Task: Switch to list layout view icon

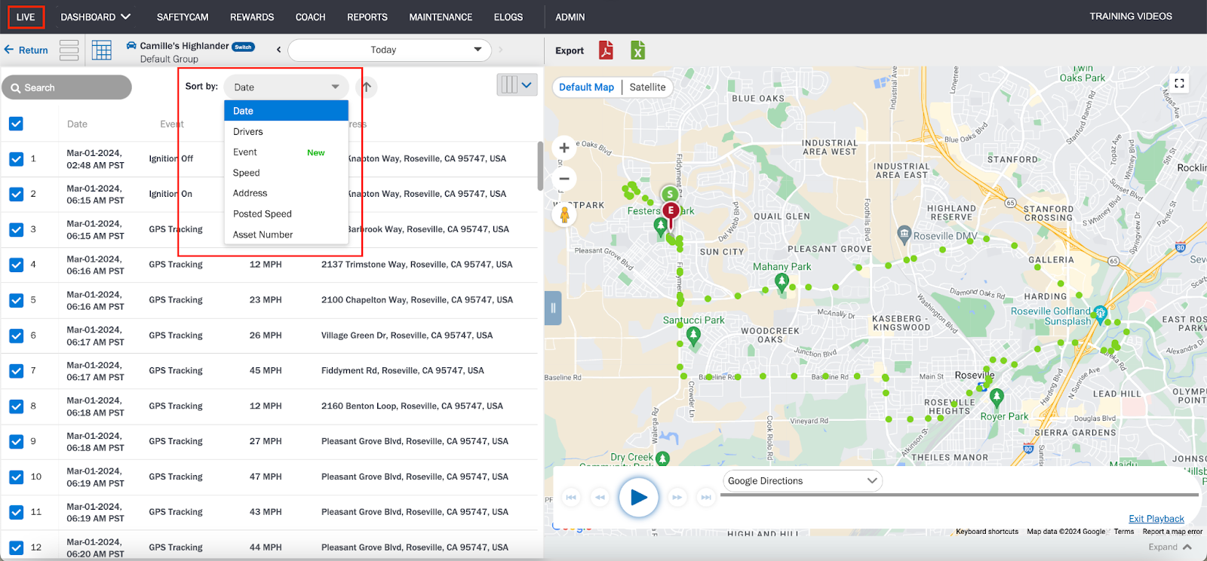Action: pyautogui.click(x=69, y=50)
